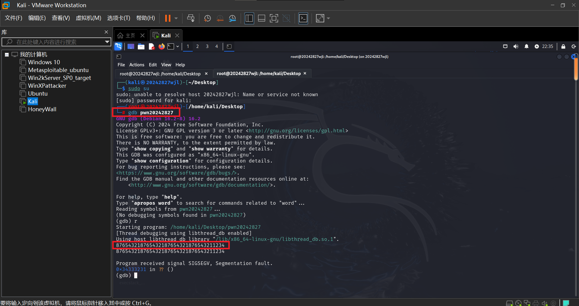Expand the terminal launcher dropdown arrow
Viewport: 579px width, 306px height.
pyautogui.click(x=178, y=46)
